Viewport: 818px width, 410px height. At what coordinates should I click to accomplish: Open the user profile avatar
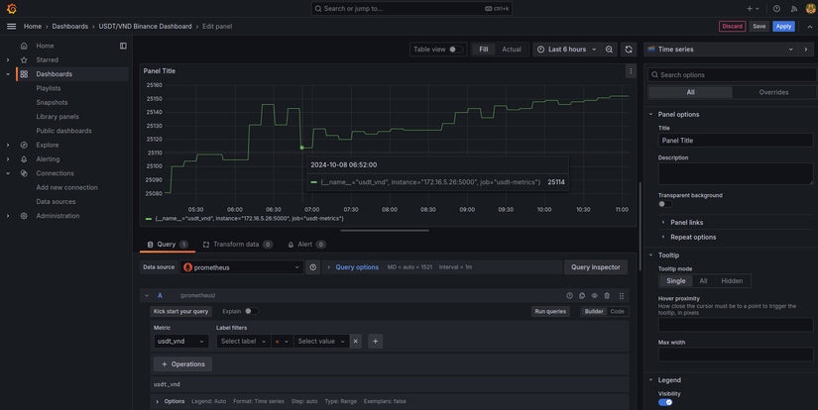tap(810, 8)
